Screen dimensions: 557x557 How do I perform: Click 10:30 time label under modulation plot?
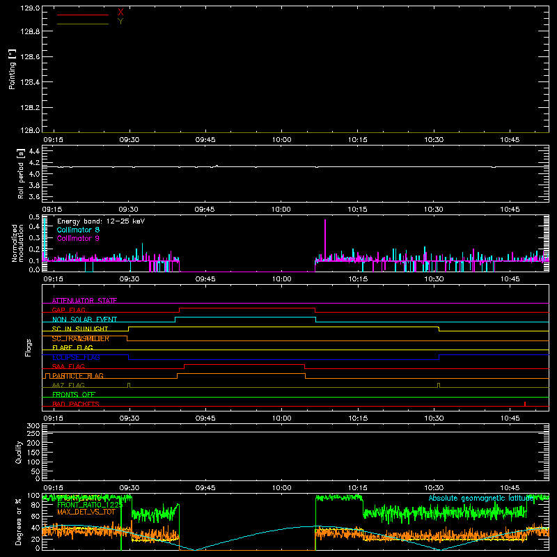434,279
